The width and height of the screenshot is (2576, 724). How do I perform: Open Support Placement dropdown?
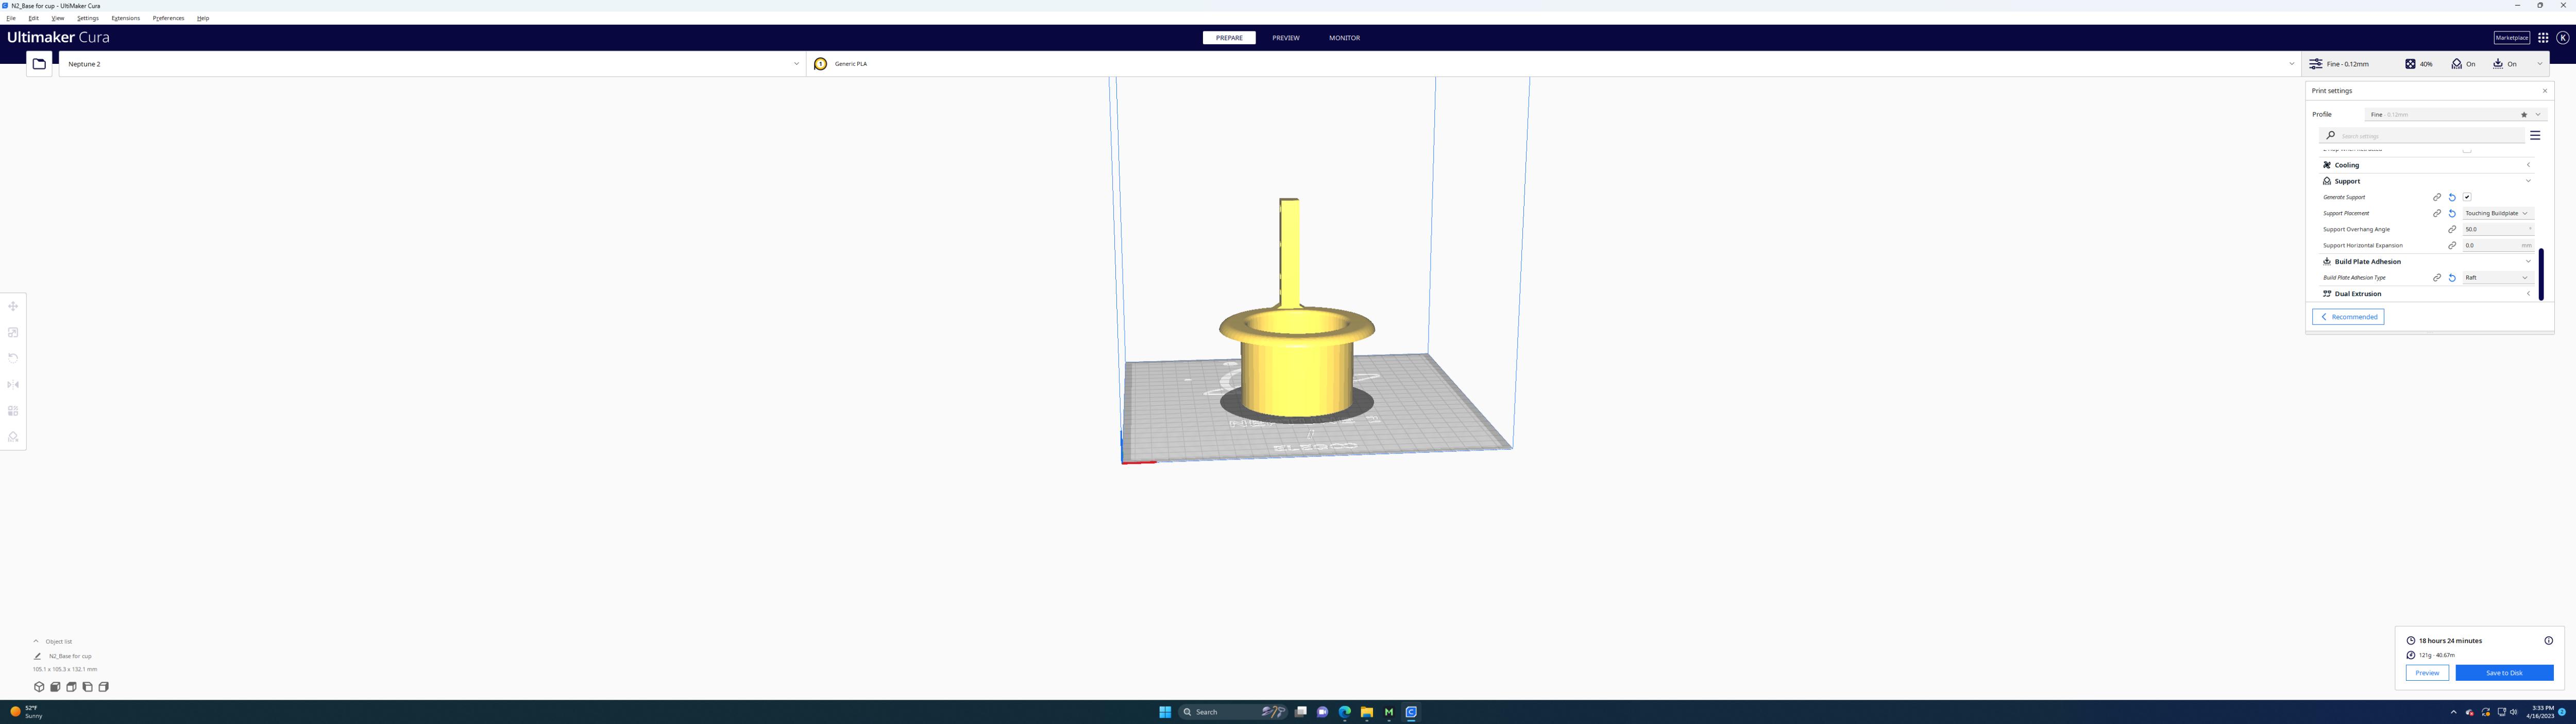point(2498,213)
